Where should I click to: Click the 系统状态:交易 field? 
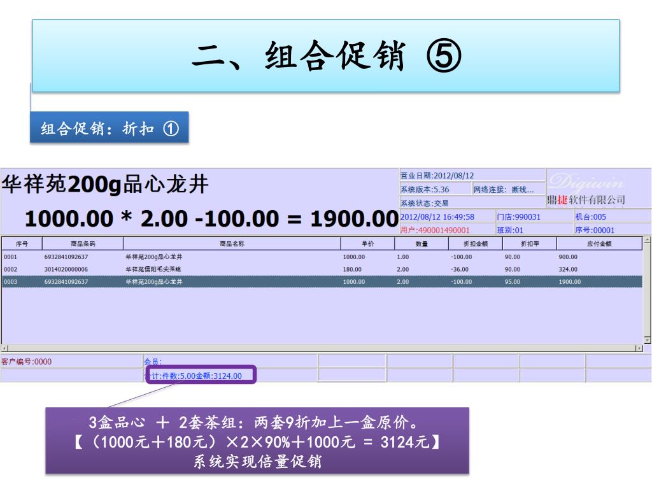pos(472,203)
